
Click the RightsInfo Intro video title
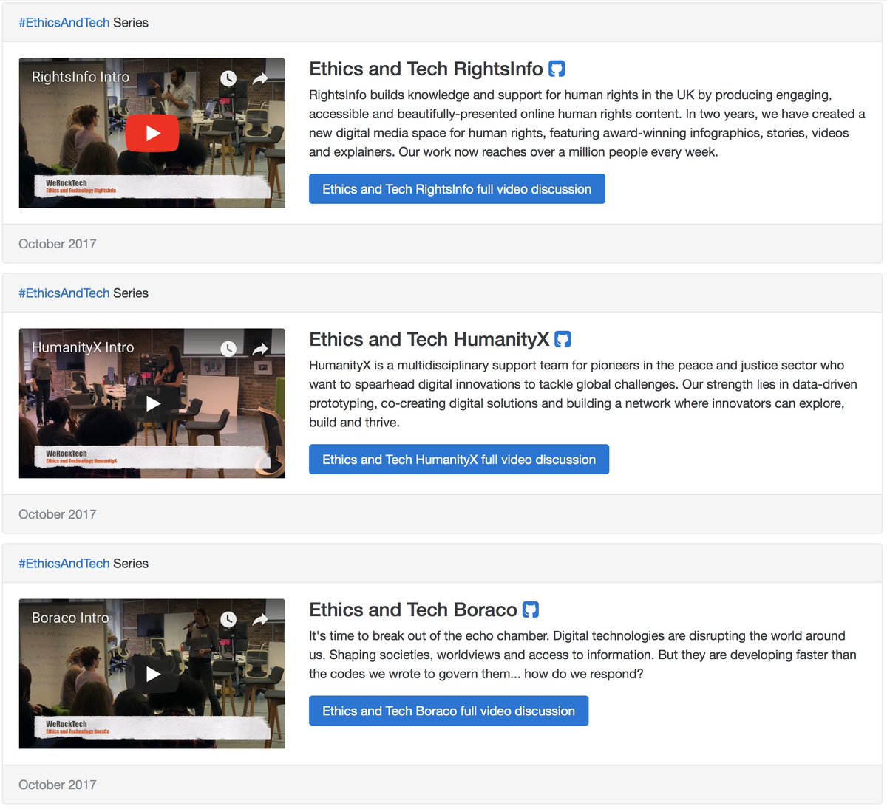pyautogui.click(x=81, y=77)
